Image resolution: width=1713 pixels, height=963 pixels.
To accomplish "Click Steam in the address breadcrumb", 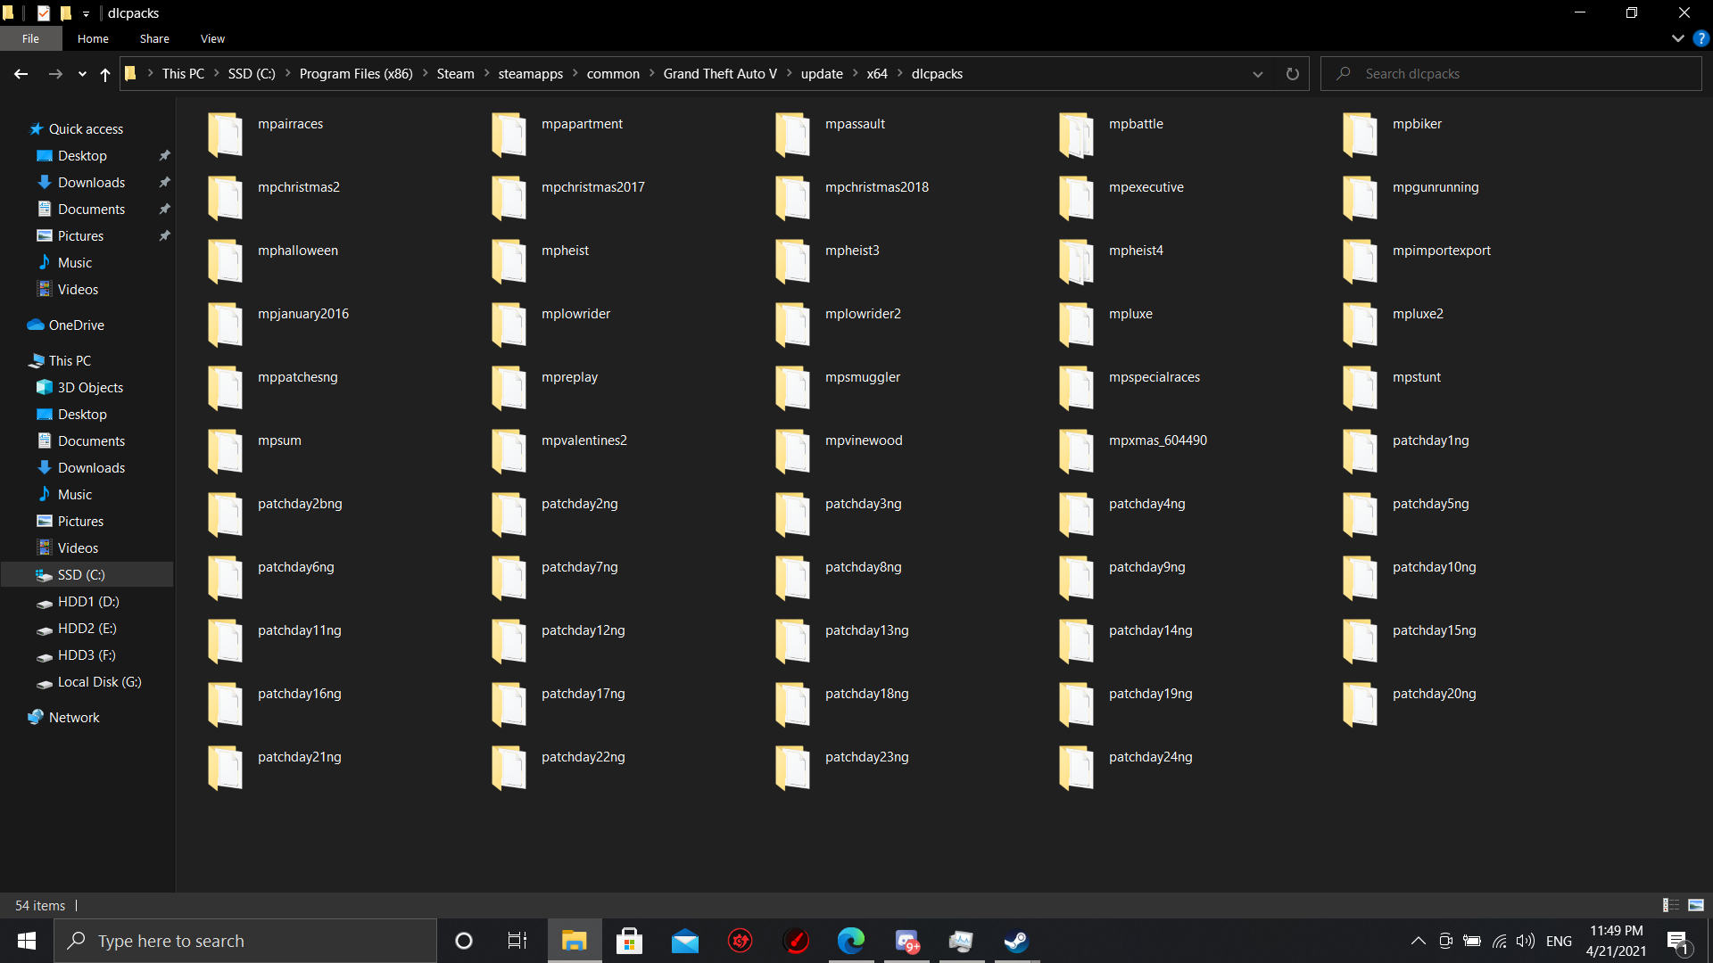I will pyautogui.click(x=455, y=74).
